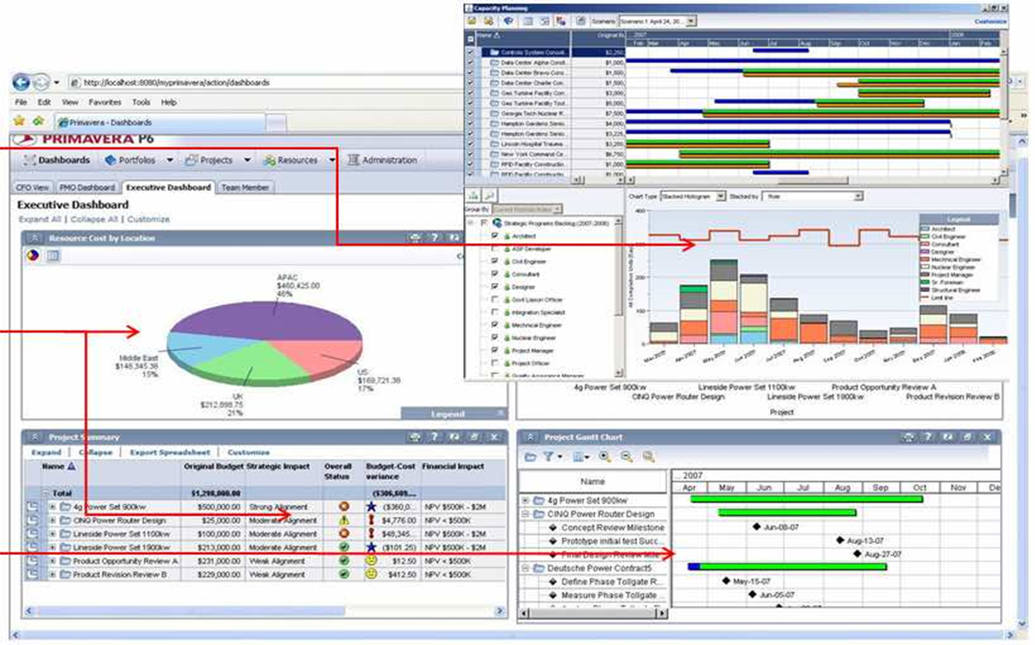Click print icon on Resource Cost panel

(x=415, y=237)
